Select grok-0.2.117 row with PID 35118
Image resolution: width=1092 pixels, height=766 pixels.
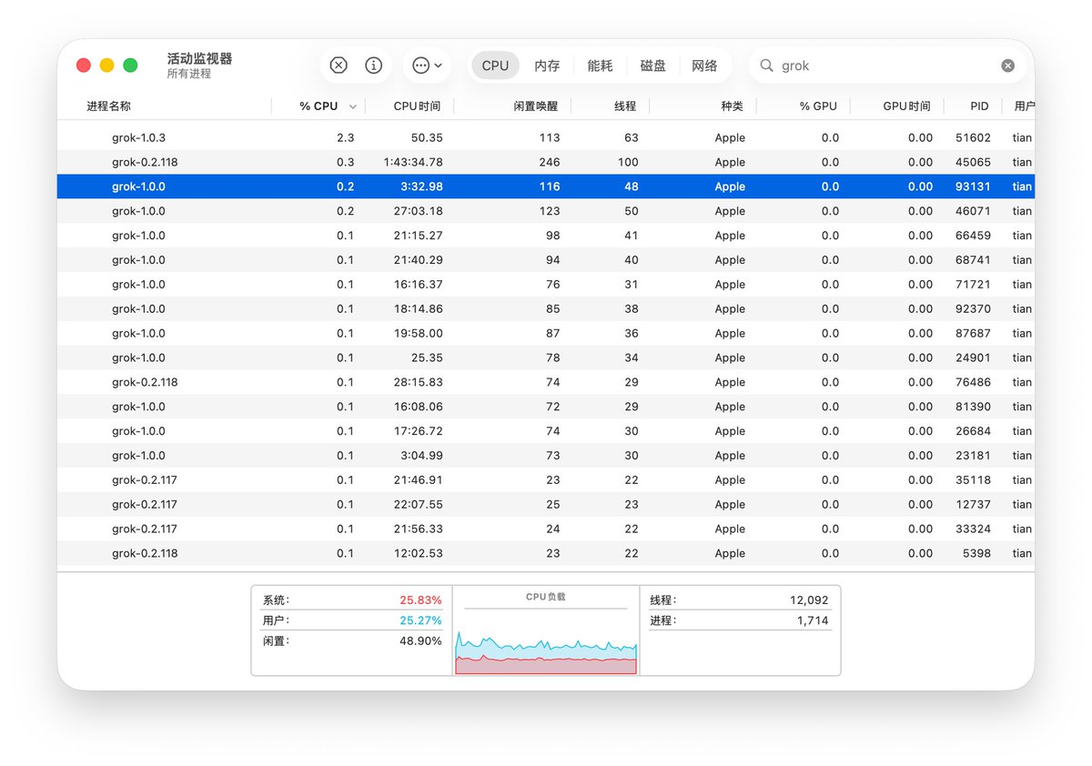click(x=546, y=481)
